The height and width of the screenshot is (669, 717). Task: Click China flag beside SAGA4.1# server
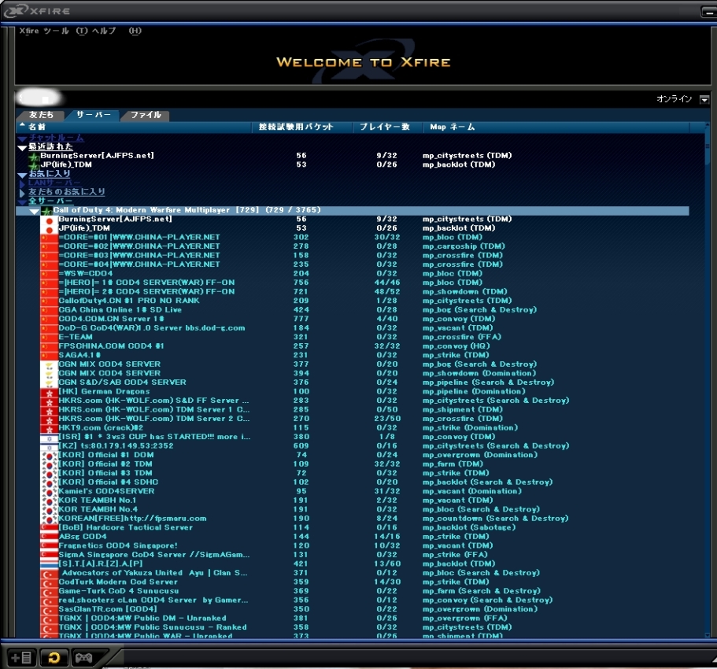coord(49,355)
